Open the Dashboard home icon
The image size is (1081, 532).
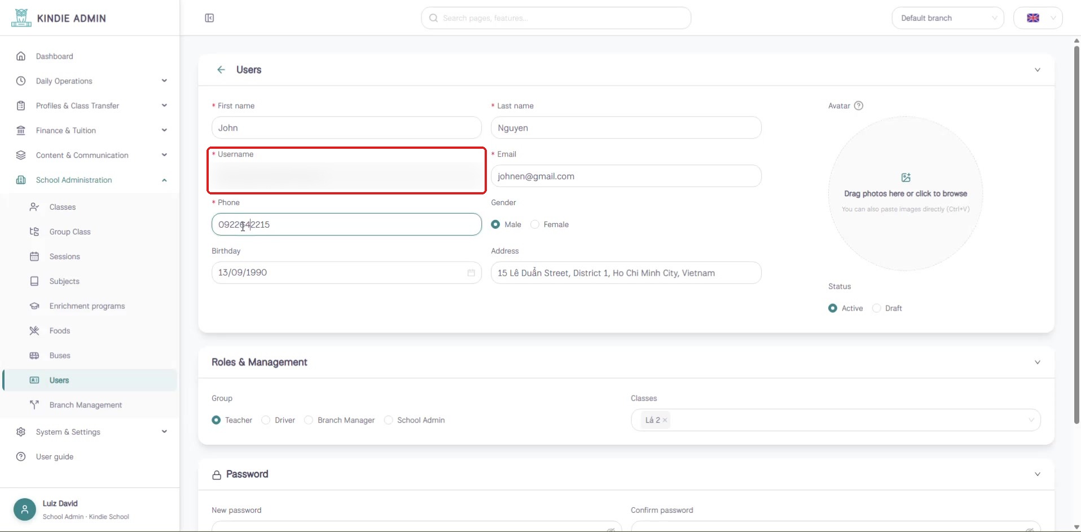click(x=21, y=56)
